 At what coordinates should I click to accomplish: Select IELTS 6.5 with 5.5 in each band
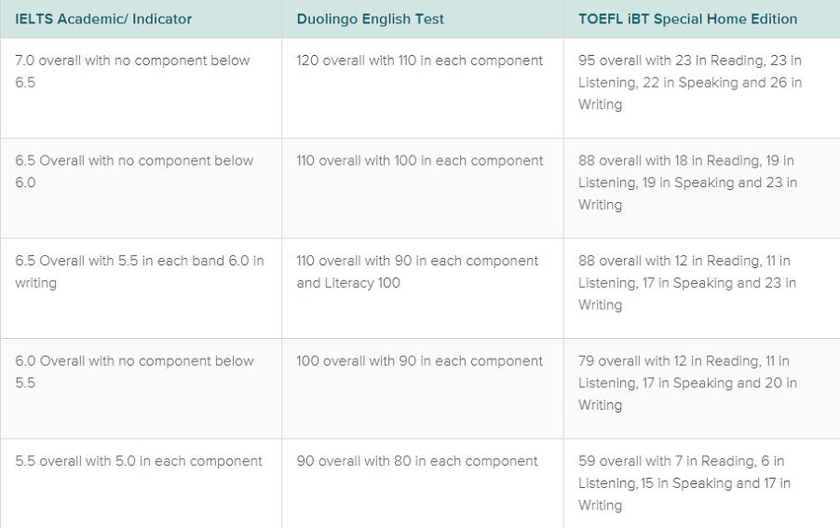(139, 272)
